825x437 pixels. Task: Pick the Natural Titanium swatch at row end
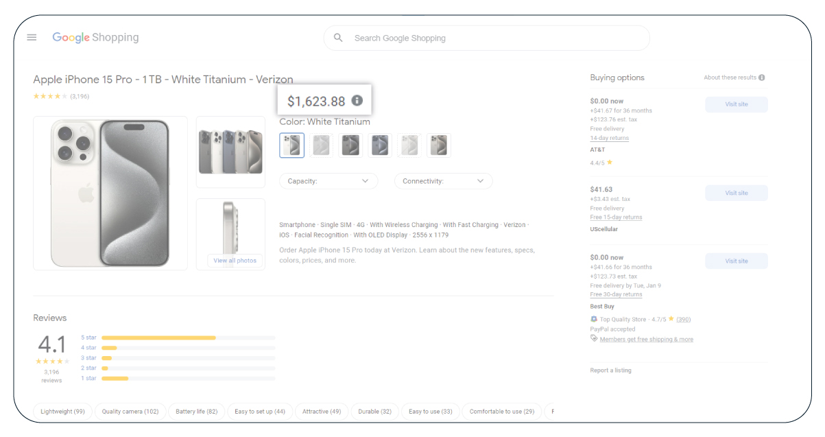439,145
